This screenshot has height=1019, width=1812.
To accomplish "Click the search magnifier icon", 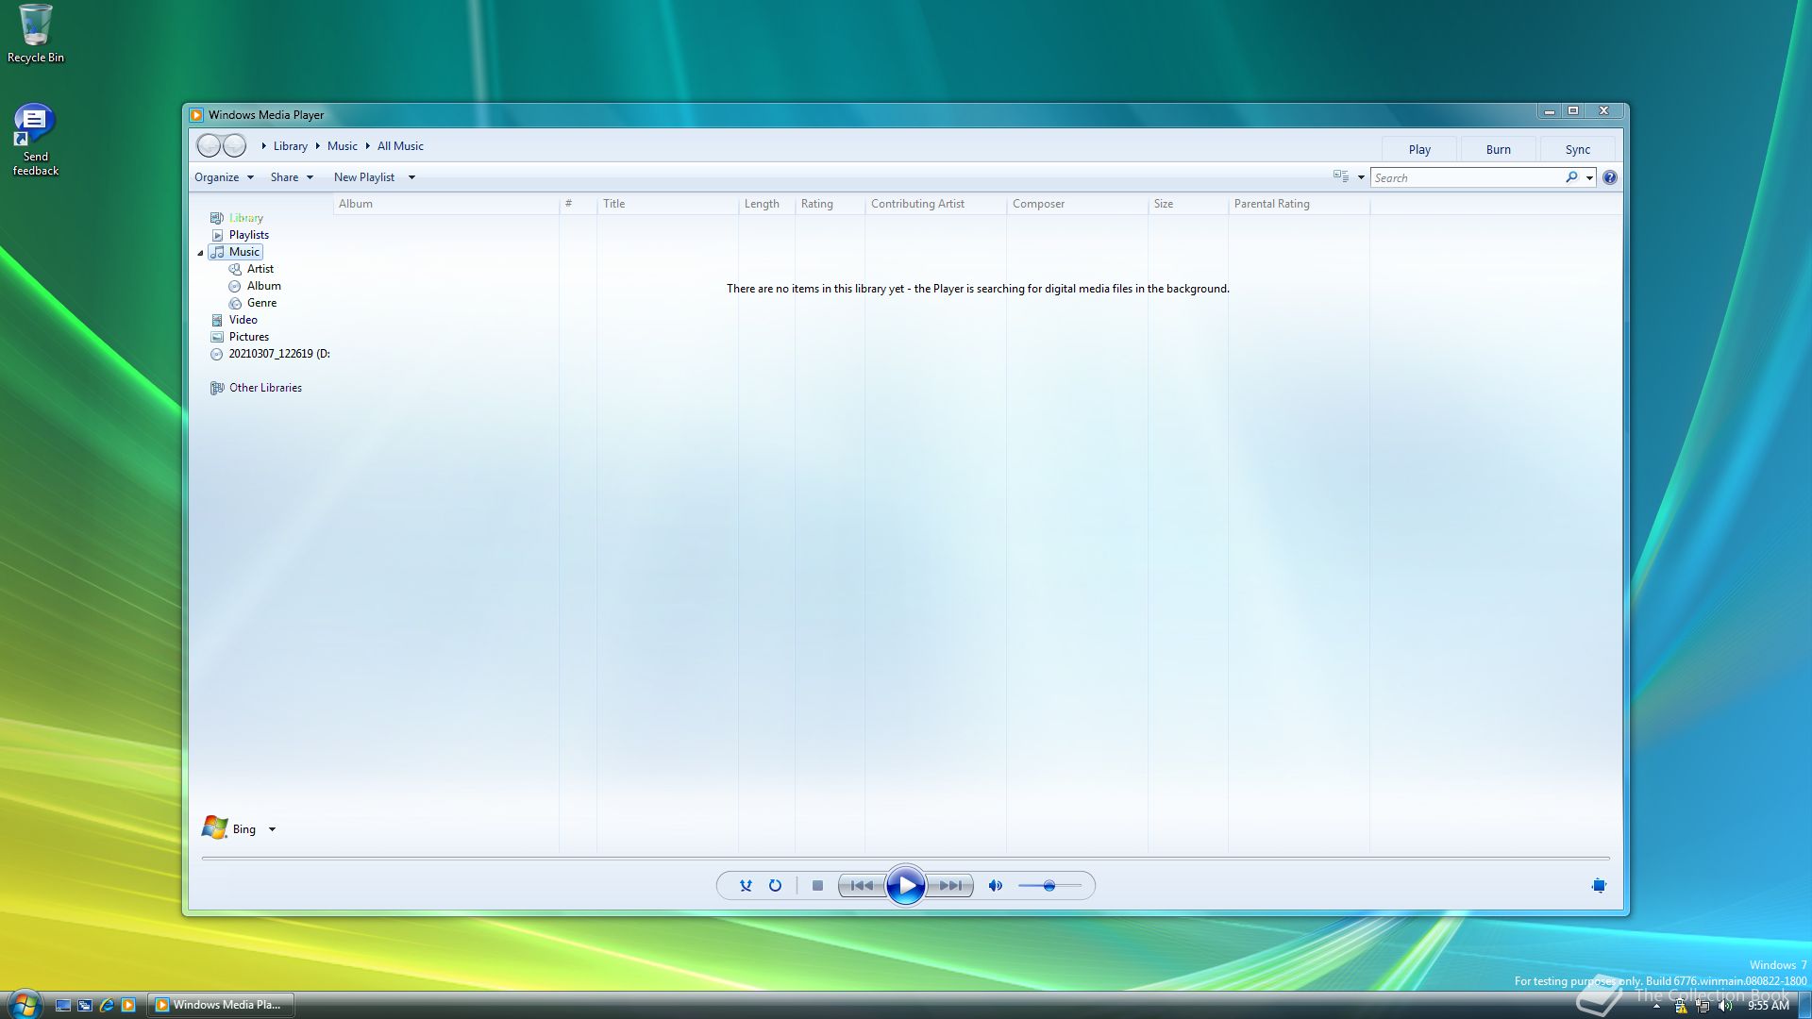I will coord(1571,177).
